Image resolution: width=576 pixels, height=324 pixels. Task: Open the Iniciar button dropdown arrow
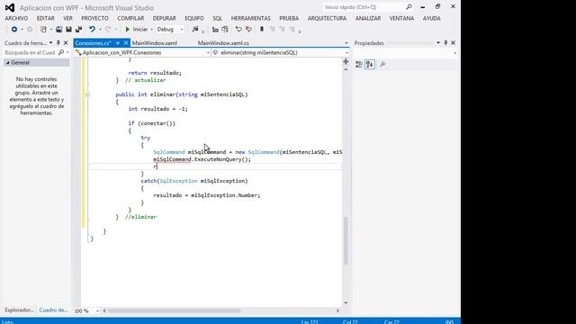[x=152, y=29]
